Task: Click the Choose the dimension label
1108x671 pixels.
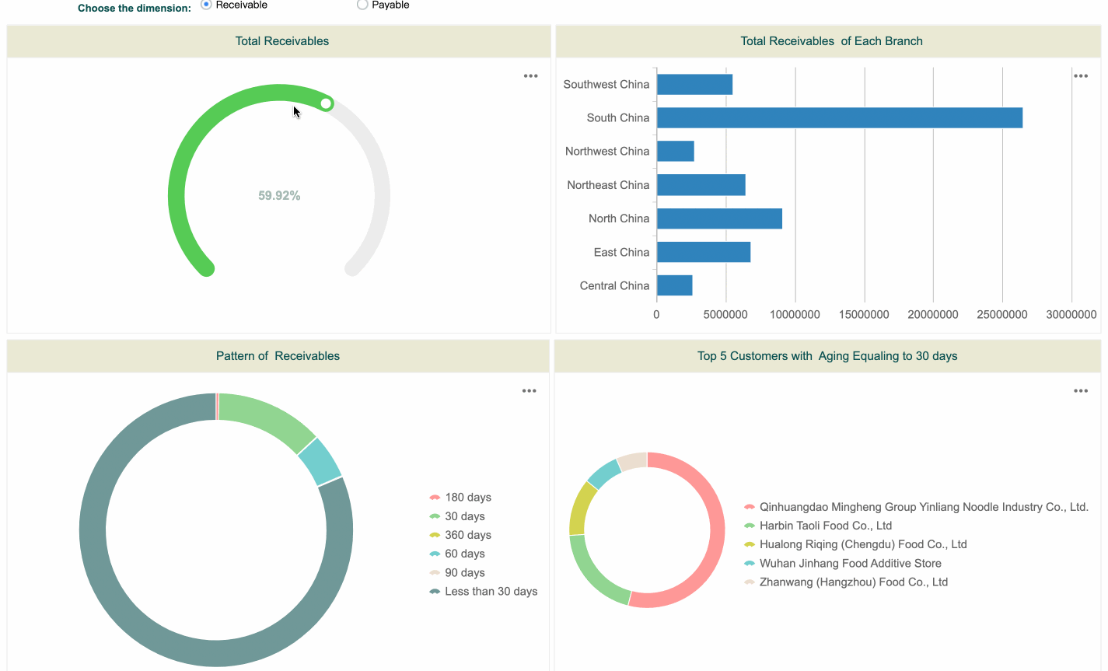Action: (x=135, y=8)
